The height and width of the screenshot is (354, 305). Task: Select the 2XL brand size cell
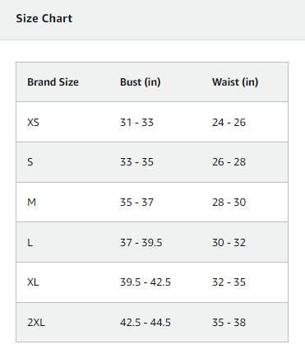pos(36,322)
